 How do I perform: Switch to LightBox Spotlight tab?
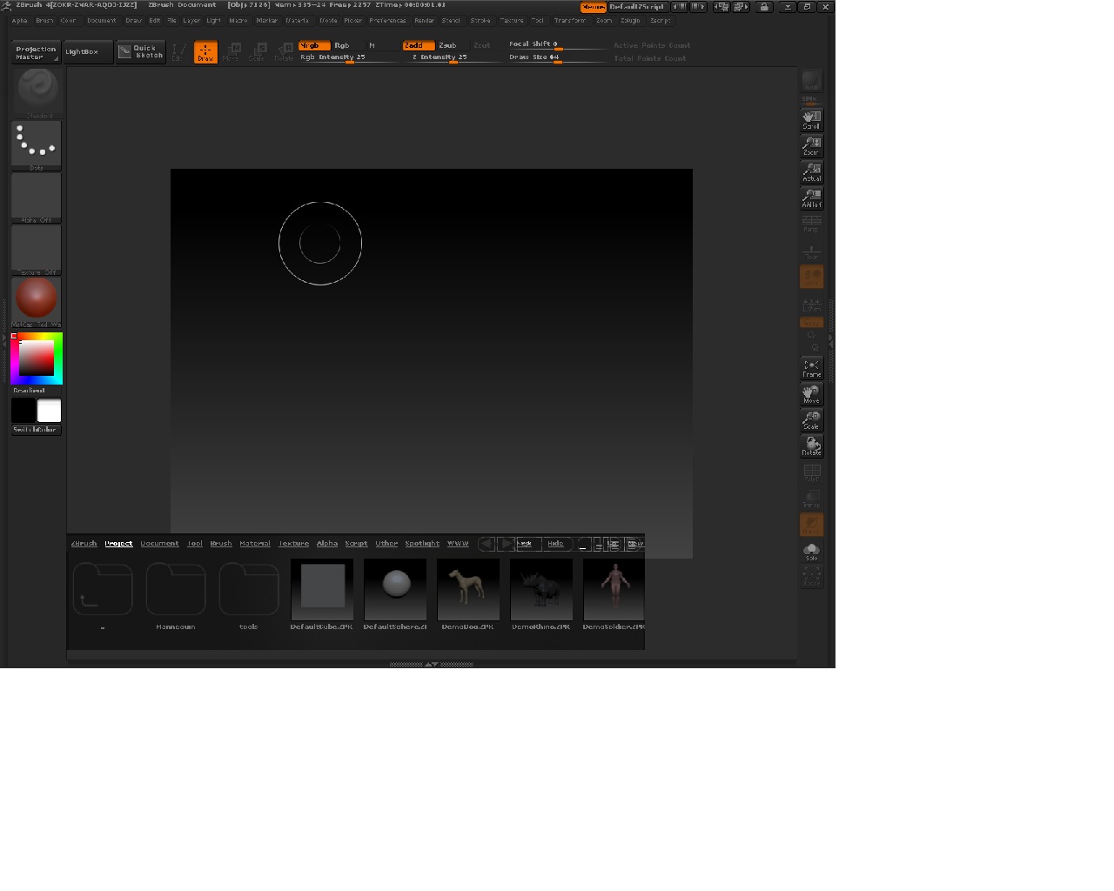point(422,544)
